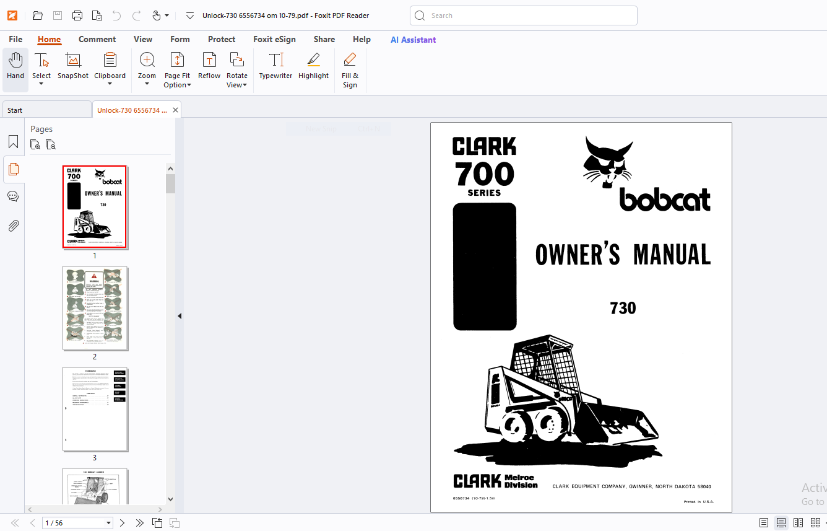The width and height of the screenshot is (827, 531).
Task: Open the Protect ribbon tab
Action: pos(222,39)
